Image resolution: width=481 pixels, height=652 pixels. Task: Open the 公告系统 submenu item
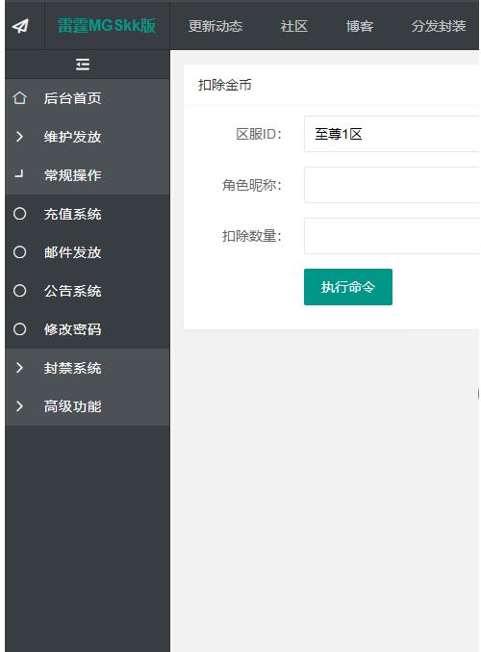point(73,291)
